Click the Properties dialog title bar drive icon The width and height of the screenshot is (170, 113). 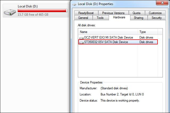coord(74,4)
